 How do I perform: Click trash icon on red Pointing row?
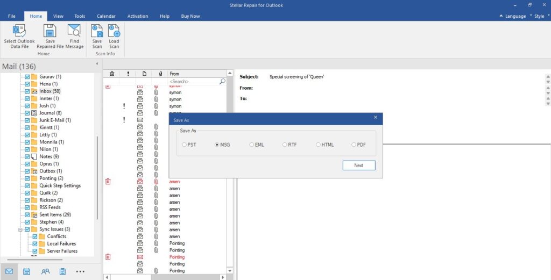(x=108, y=257)
